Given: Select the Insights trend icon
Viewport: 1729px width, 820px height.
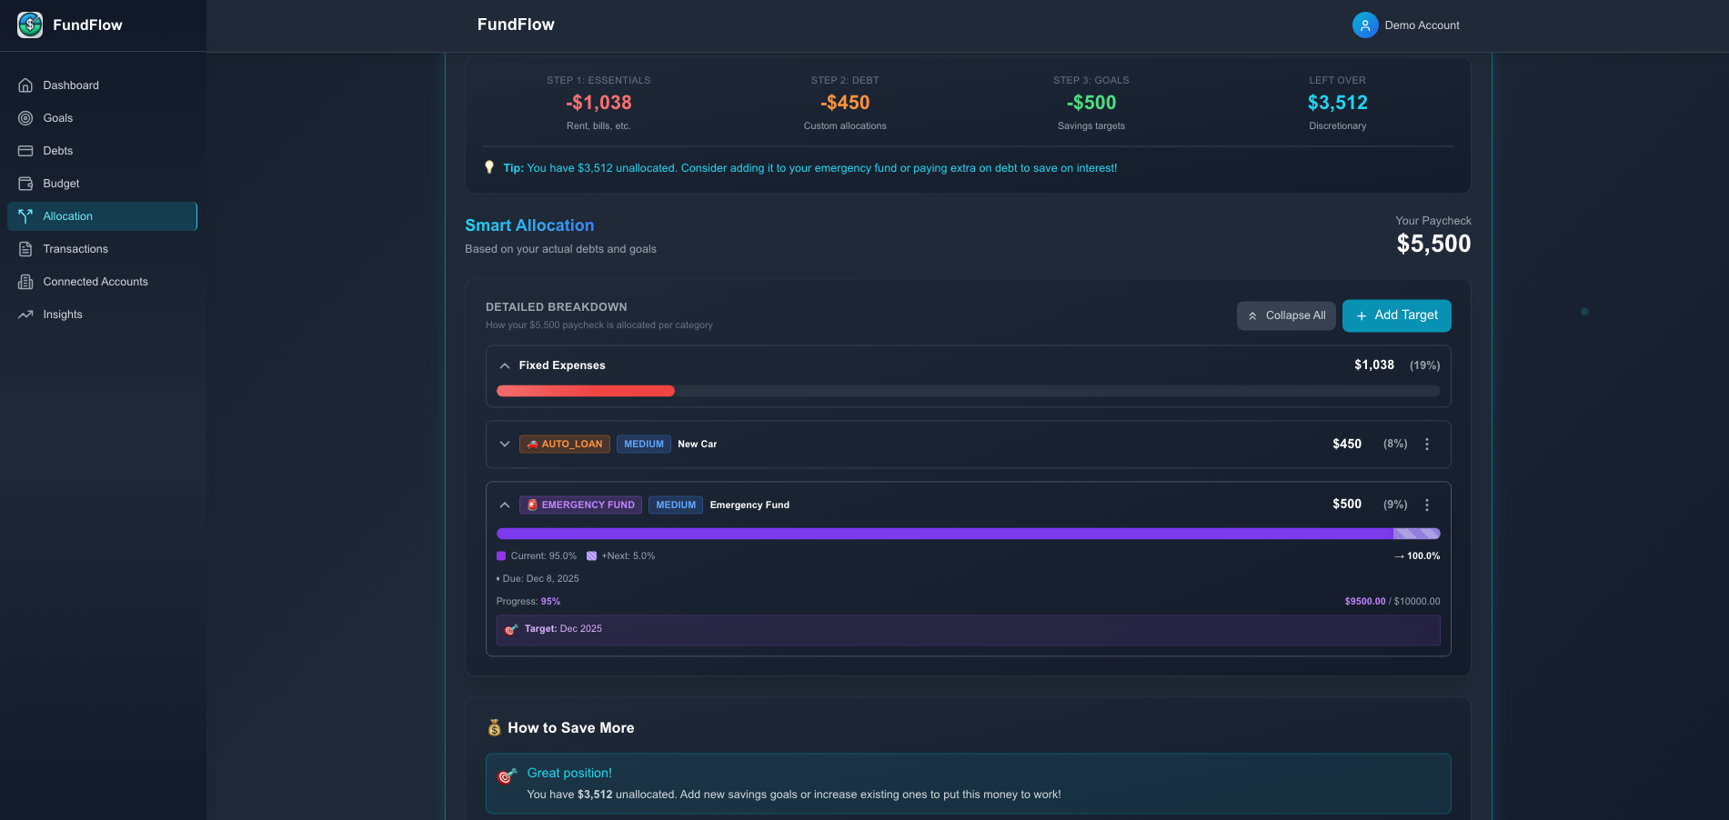Looking at the screenshot, I should point(25,314).
